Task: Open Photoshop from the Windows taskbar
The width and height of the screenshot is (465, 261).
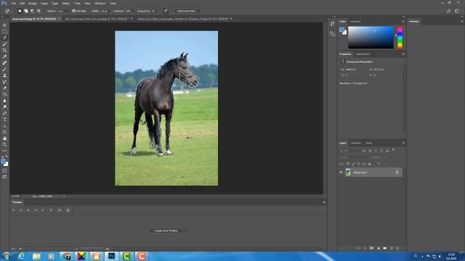Action: point(111,256)
